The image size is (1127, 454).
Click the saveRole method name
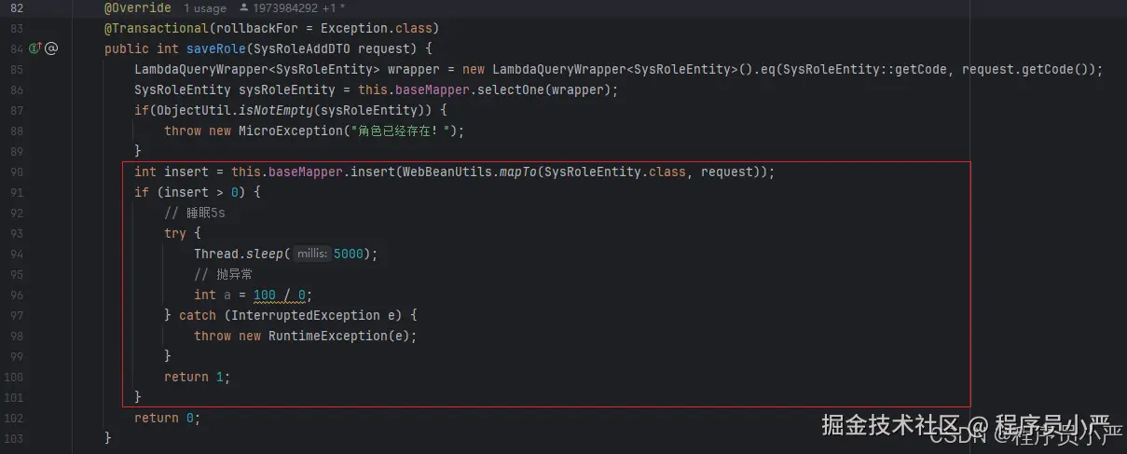pyautogui.click(x=216, y=48)
